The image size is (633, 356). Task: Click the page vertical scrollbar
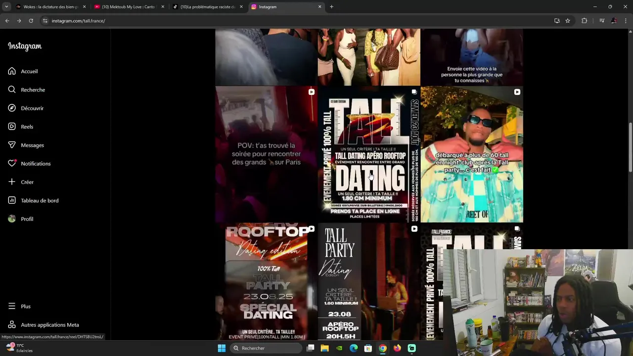(630, 148)
